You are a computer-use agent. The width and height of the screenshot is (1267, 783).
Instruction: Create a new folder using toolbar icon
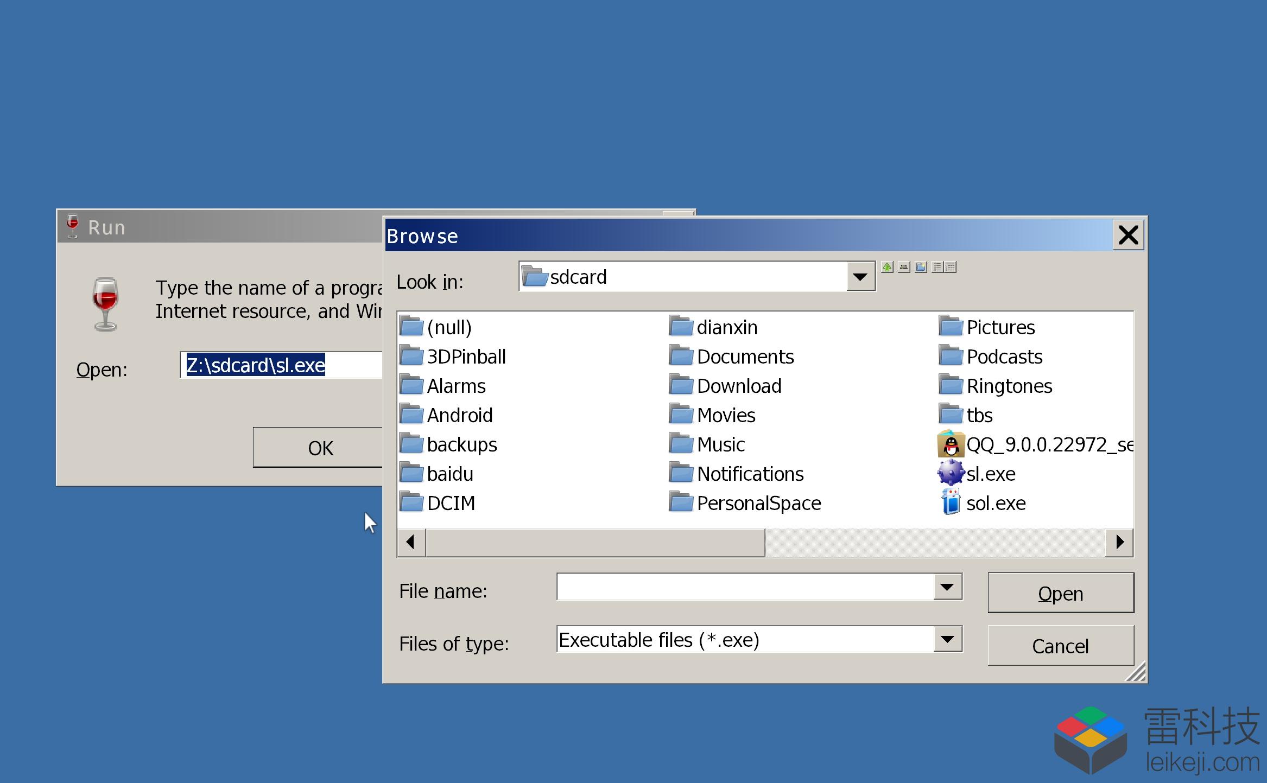click(921, 267)
